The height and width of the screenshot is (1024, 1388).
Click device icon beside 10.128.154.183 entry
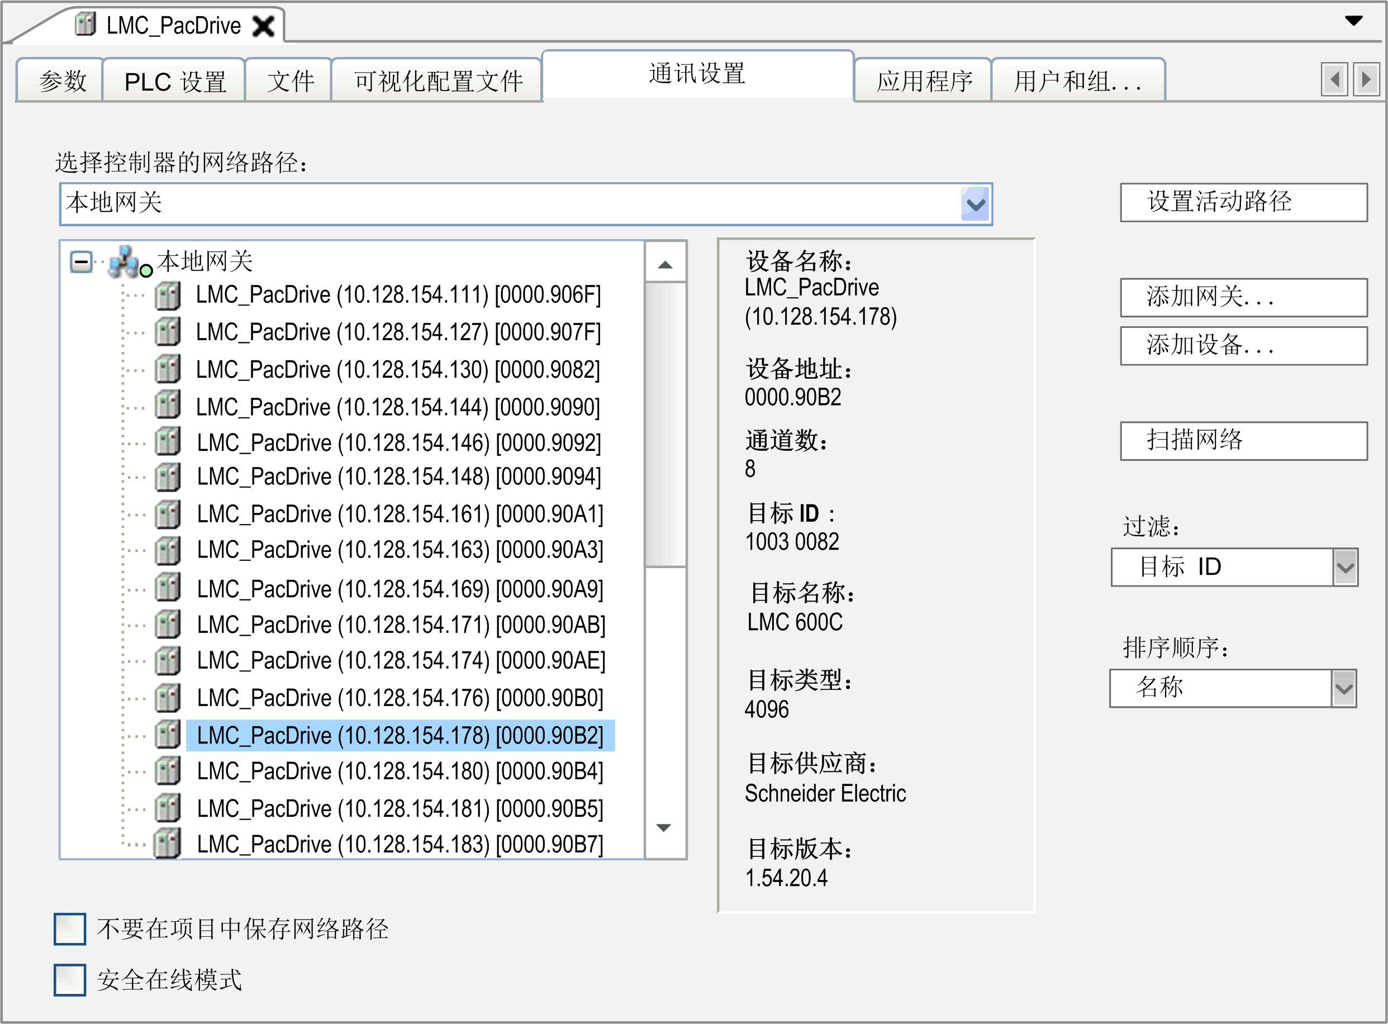pos(168,844)
